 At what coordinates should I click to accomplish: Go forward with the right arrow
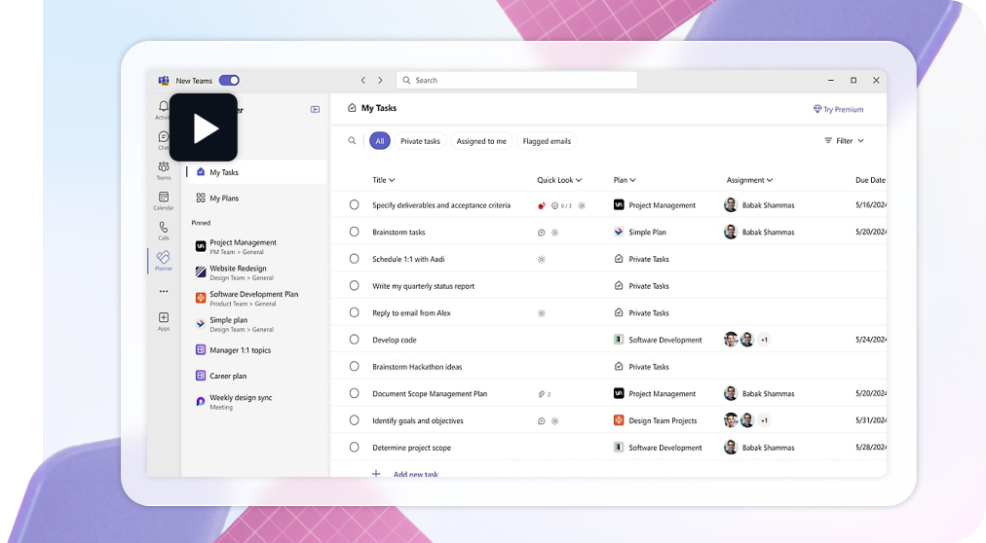[380, 81]
